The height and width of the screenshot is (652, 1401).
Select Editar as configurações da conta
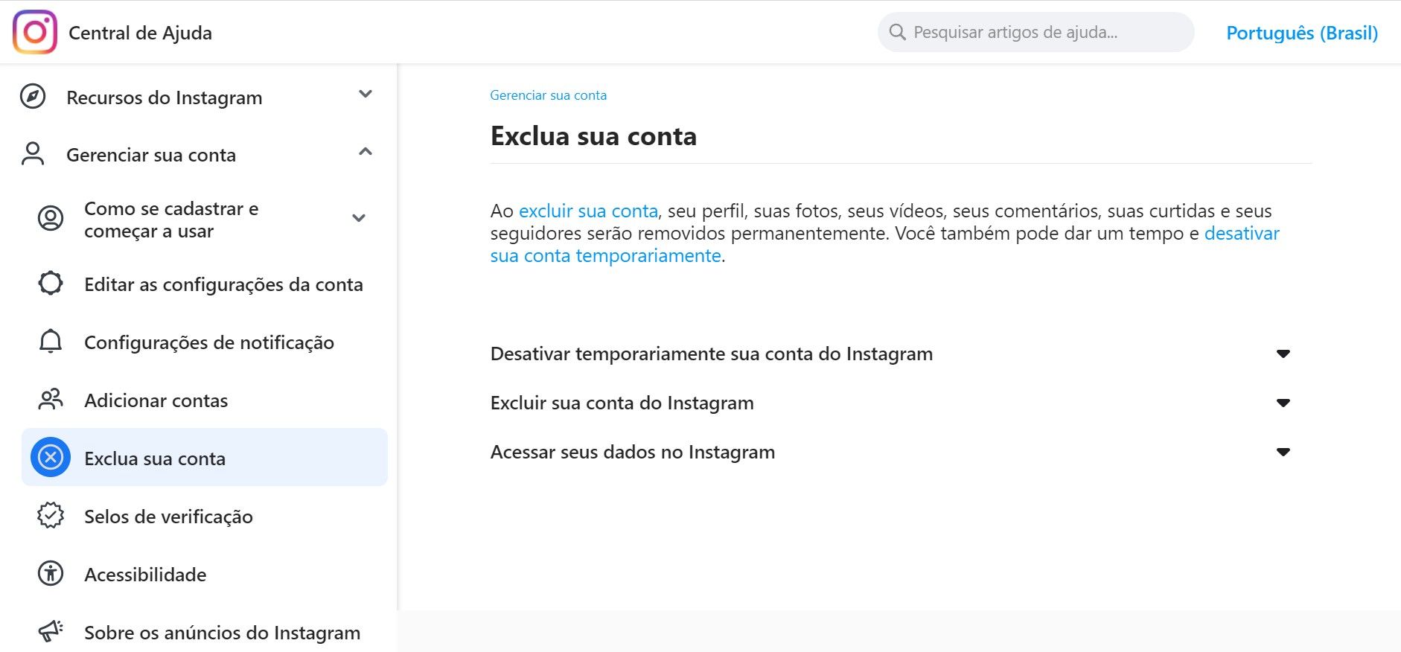tap(223, 284)
